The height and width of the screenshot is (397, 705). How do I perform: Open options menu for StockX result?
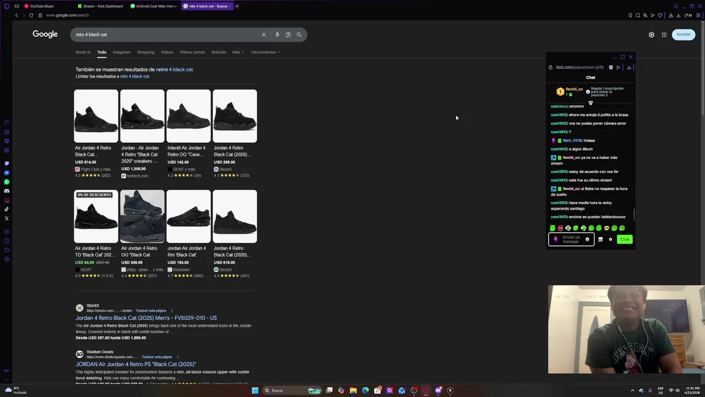click(x=172, y=310)
